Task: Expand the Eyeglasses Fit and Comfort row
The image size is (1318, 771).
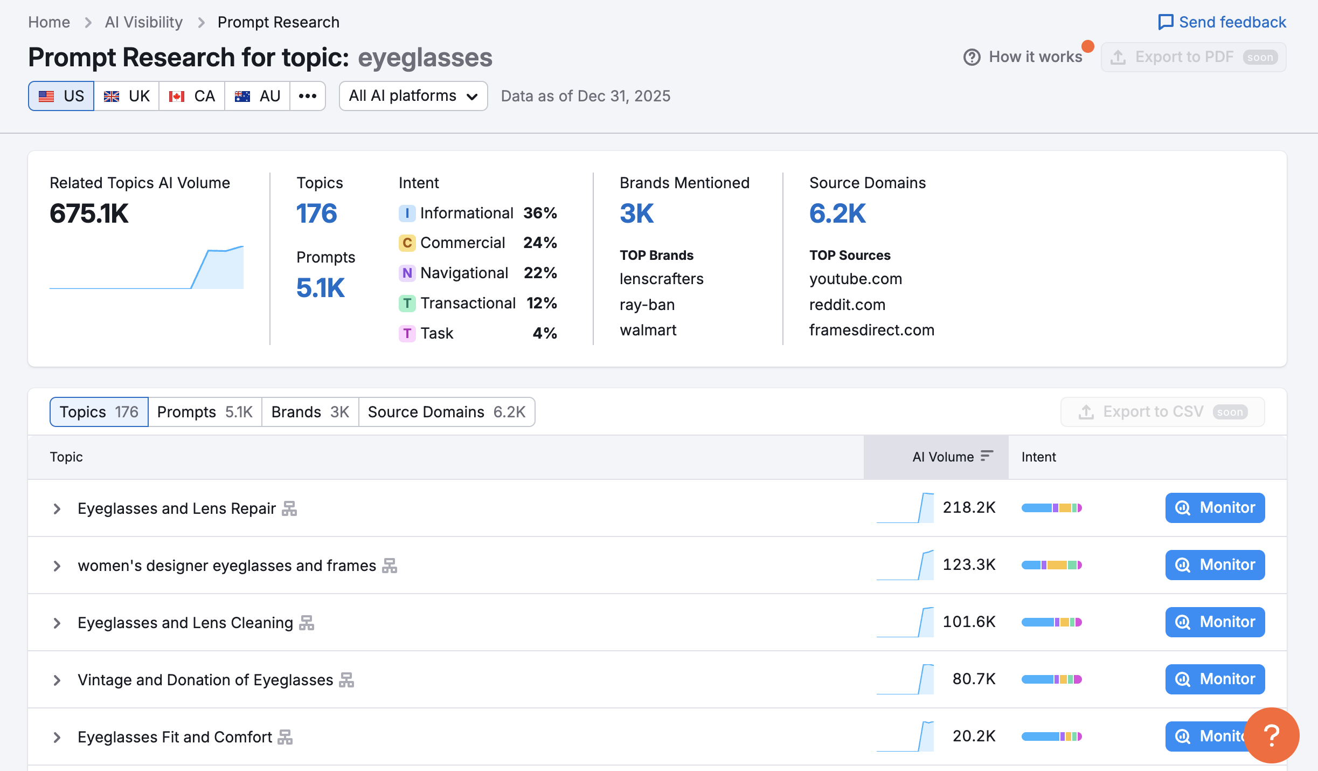Action: 57,737
